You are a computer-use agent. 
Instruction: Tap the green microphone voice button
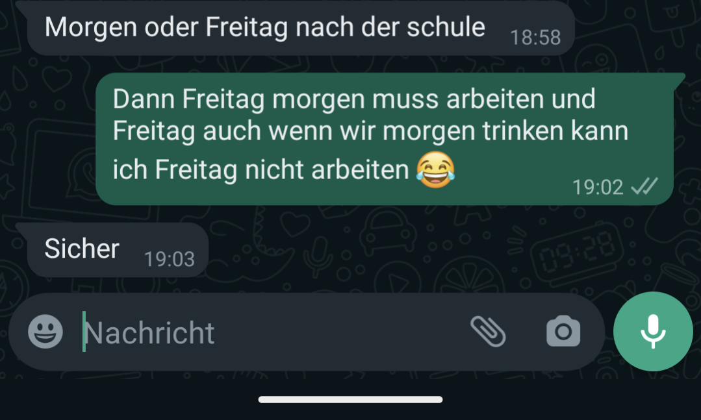click(653, 331)
